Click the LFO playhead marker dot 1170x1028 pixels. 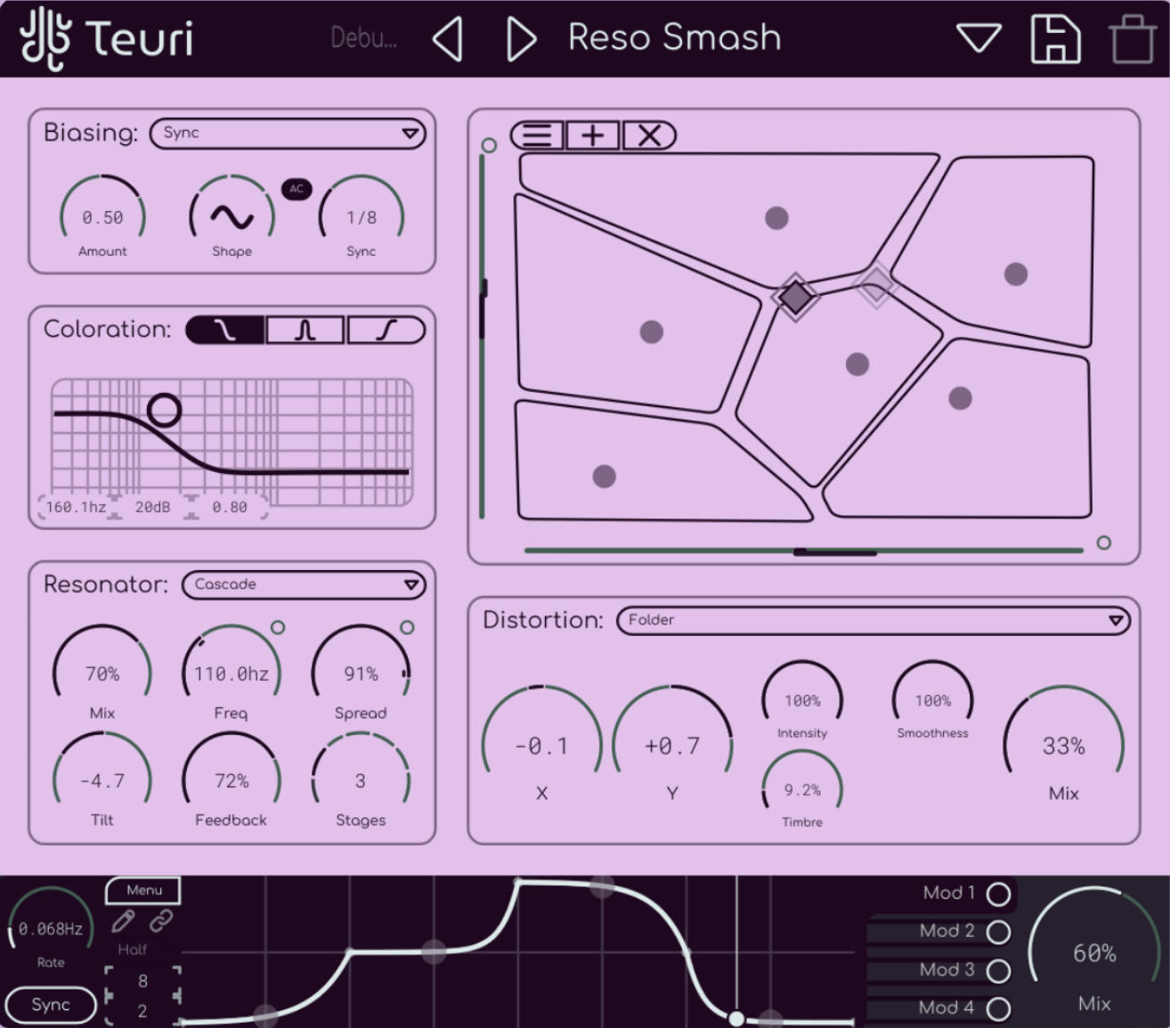click(x=736, y=1018)
